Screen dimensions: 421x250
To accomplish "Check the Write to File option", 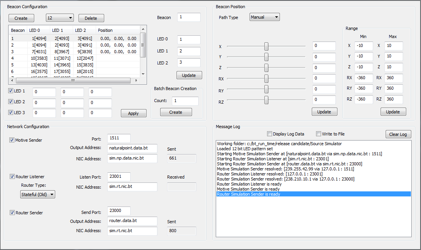I will 318,134.
